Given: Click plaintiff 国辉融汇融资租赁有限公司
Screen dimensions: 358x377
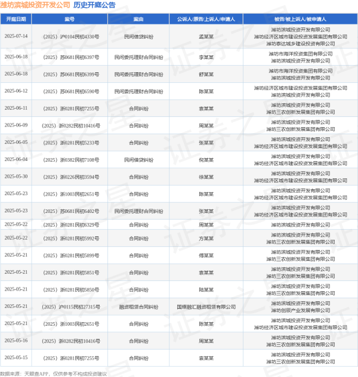Looking at the screenshot, I should coord(206,307).
